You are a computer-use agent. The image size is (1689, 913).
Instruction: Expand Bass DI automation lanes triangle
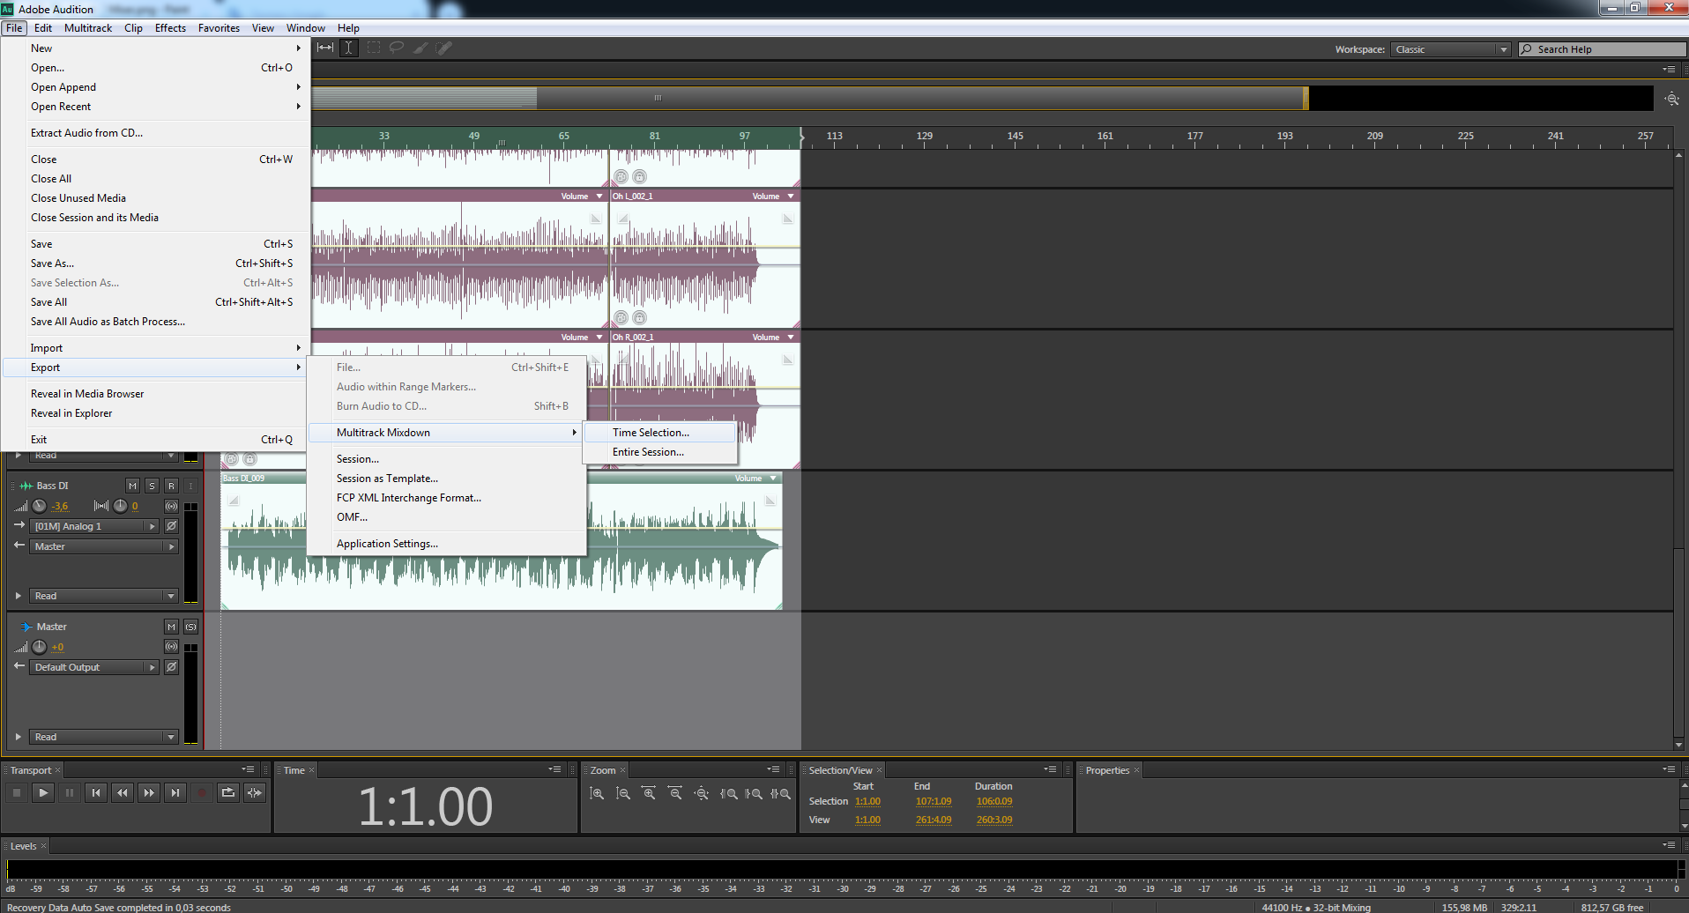18,596
